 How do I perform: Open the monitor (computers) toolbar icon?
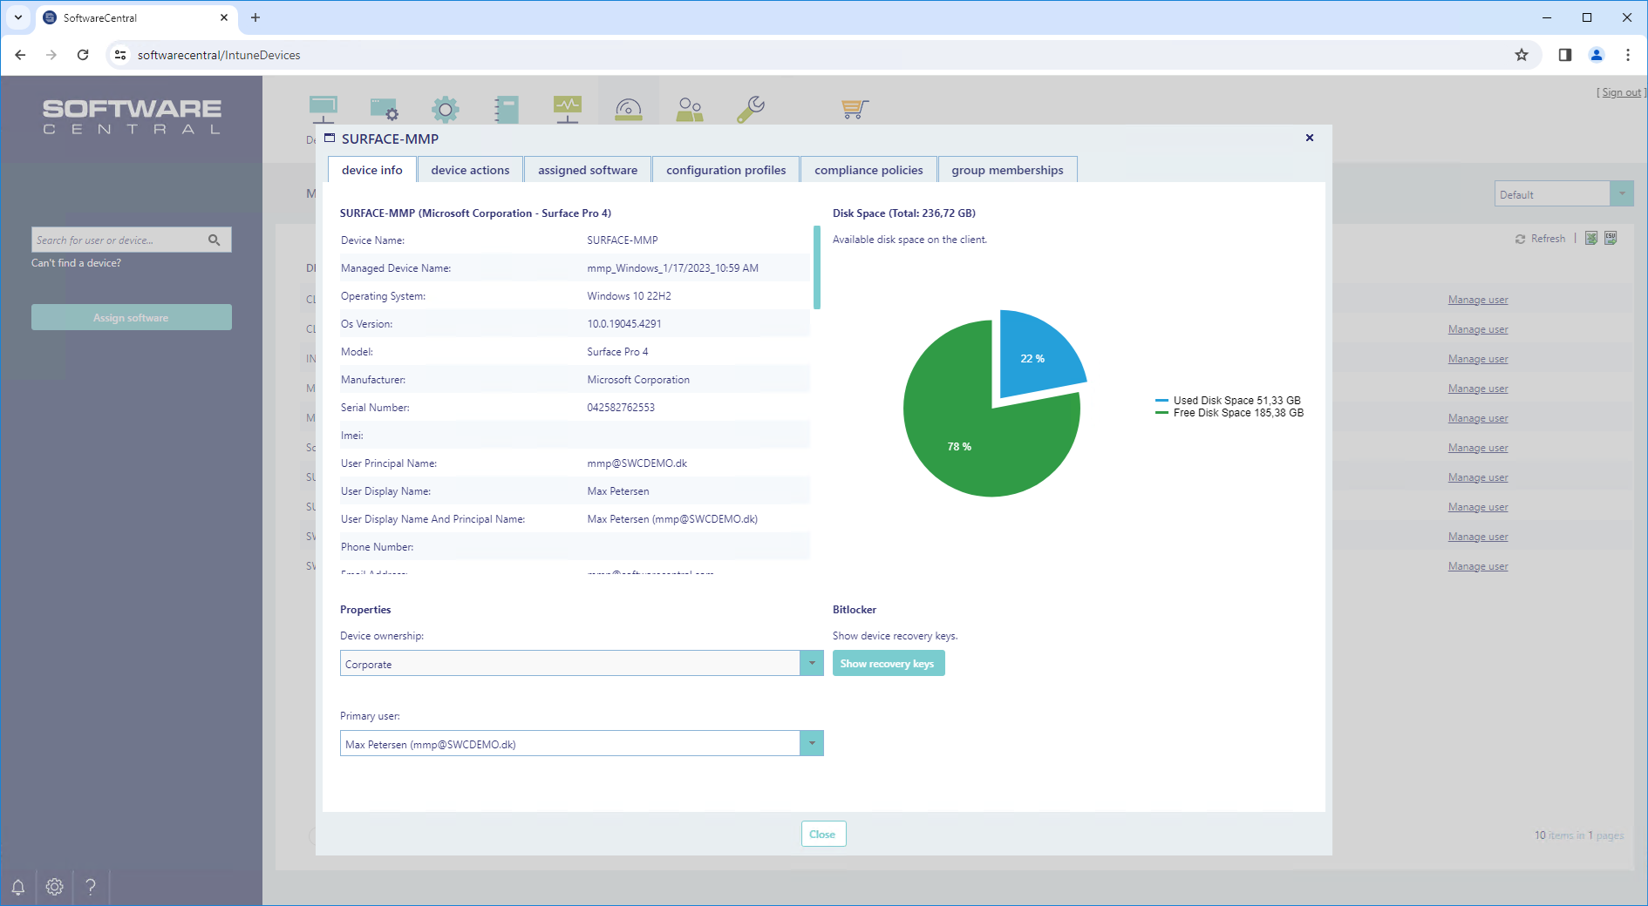pyautogui.click(x=323, y=109)
